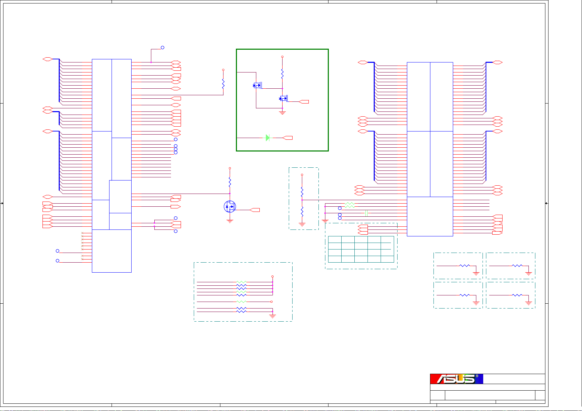The image size is (582, 411).
Task: Select the off-page connector right of the diode
Action: click(287, 138)
